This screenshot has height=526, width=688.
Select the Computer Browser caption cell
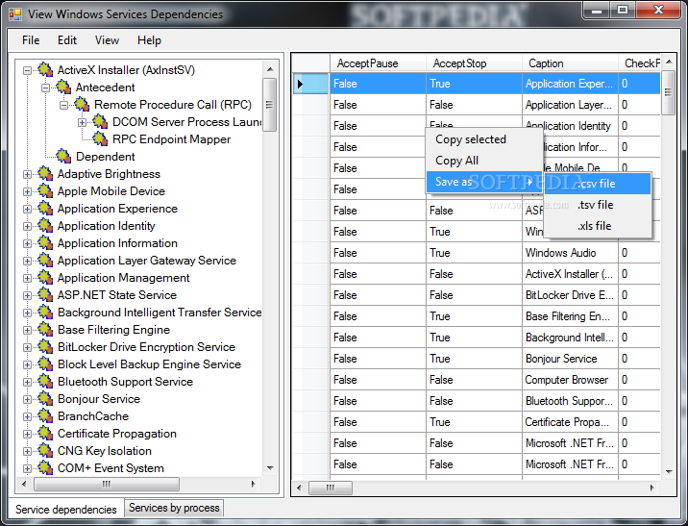click(570, 380)
